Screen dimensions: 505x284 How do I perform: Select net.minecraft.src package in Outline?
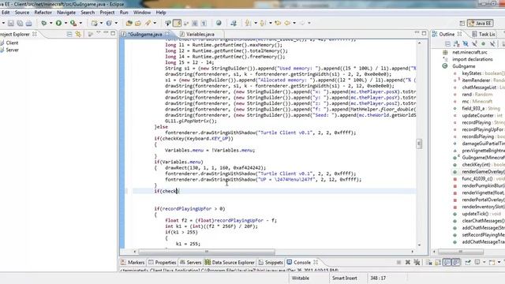click(469, 52)
